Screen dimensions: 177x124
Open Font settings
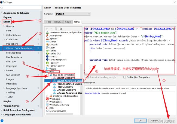pos(9,31)
